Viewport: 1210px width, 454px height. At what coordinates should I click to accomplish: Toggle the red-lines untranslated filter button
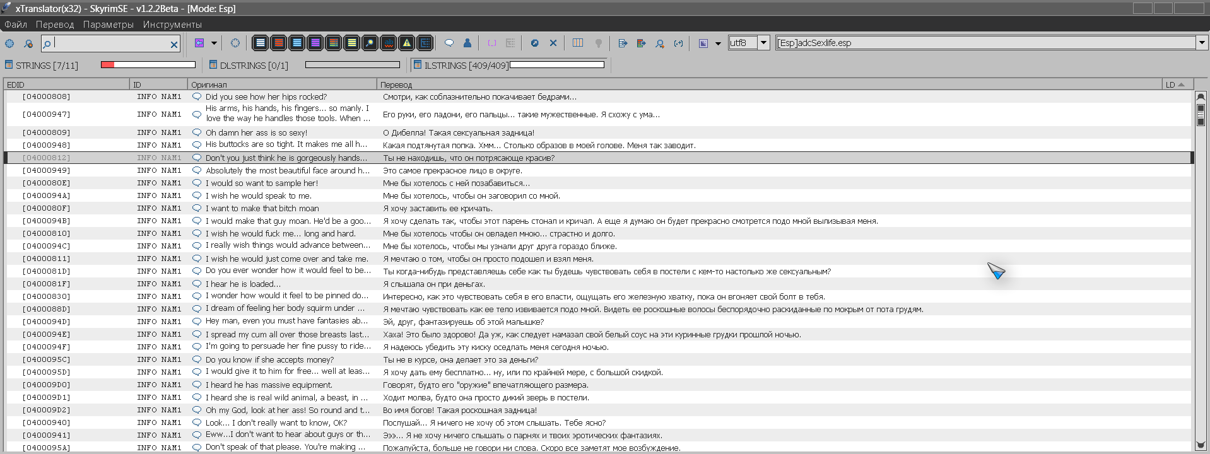pyautogui.click(x=278, y=43)
